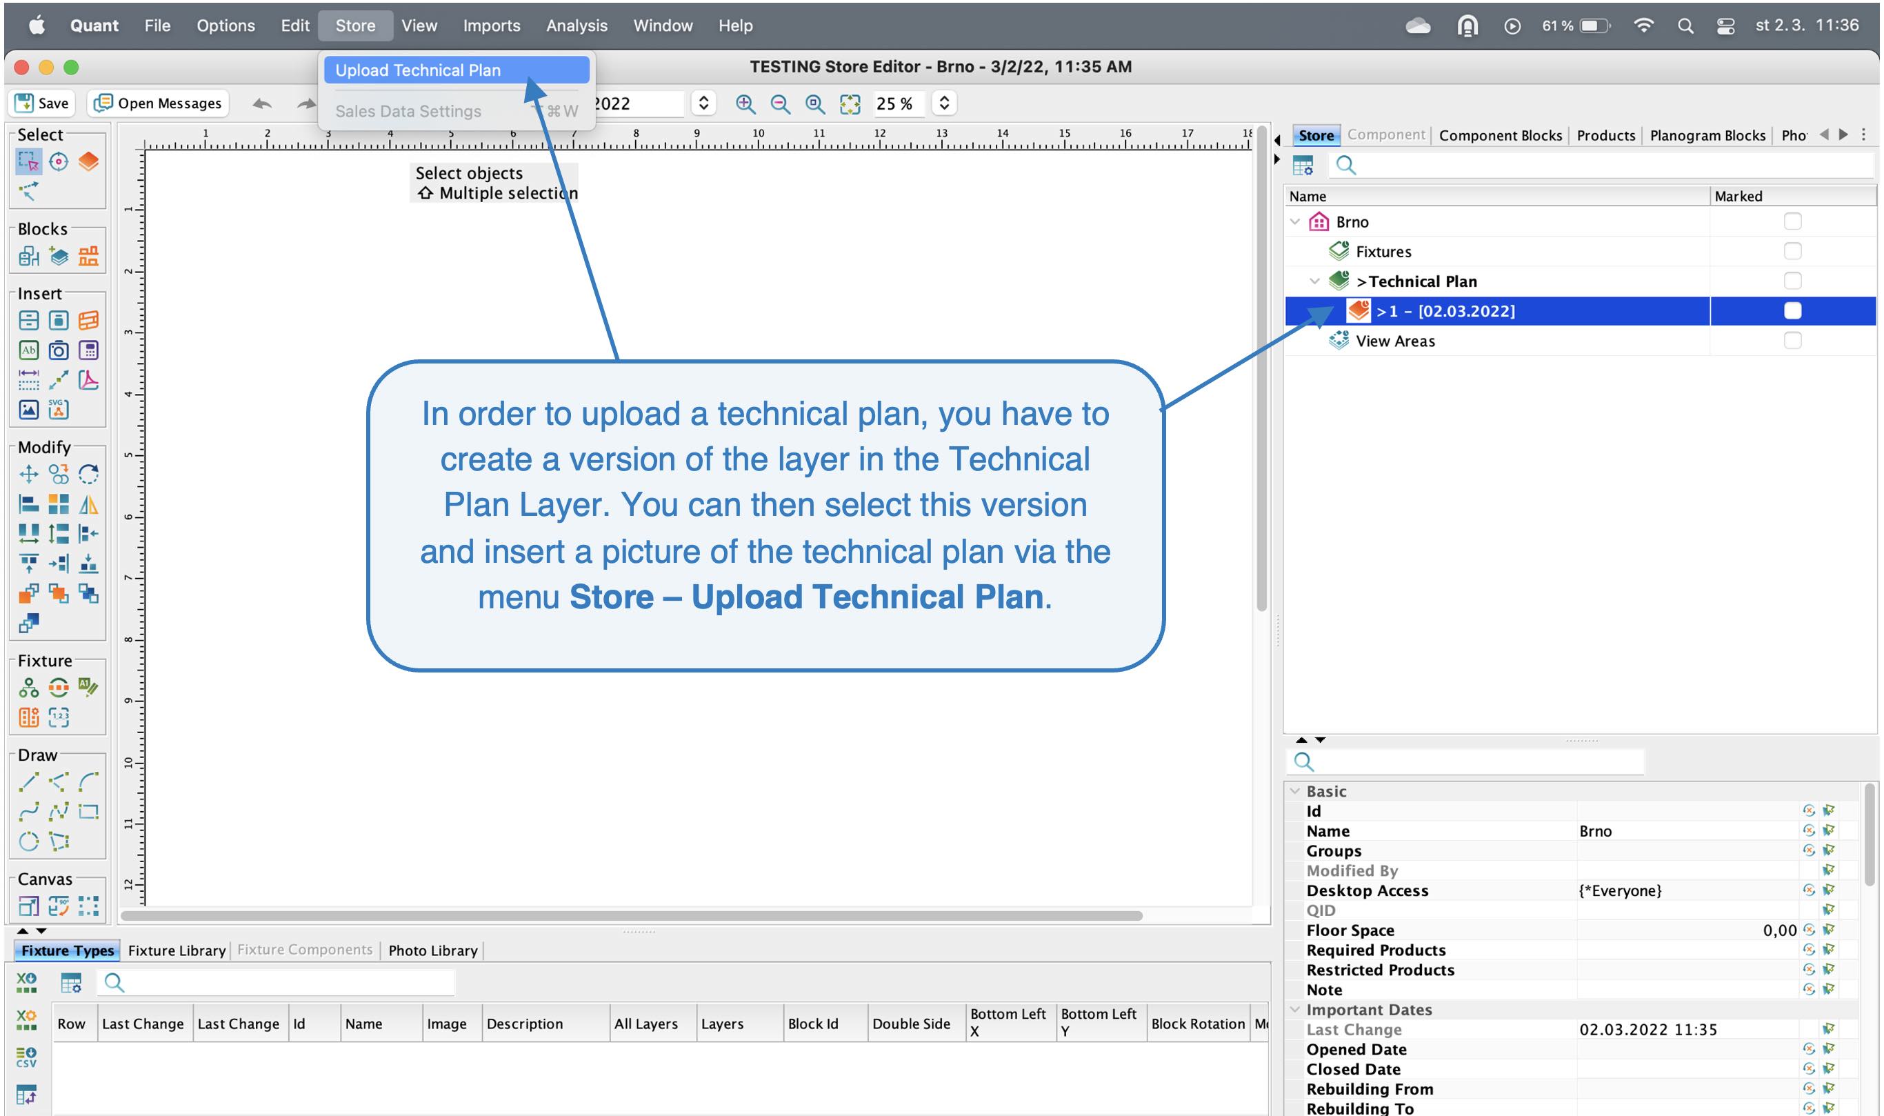Click the grid dots icon in Canvas group
Image resolution: width=1884 pixels, height=1116 pixels.
89,906
